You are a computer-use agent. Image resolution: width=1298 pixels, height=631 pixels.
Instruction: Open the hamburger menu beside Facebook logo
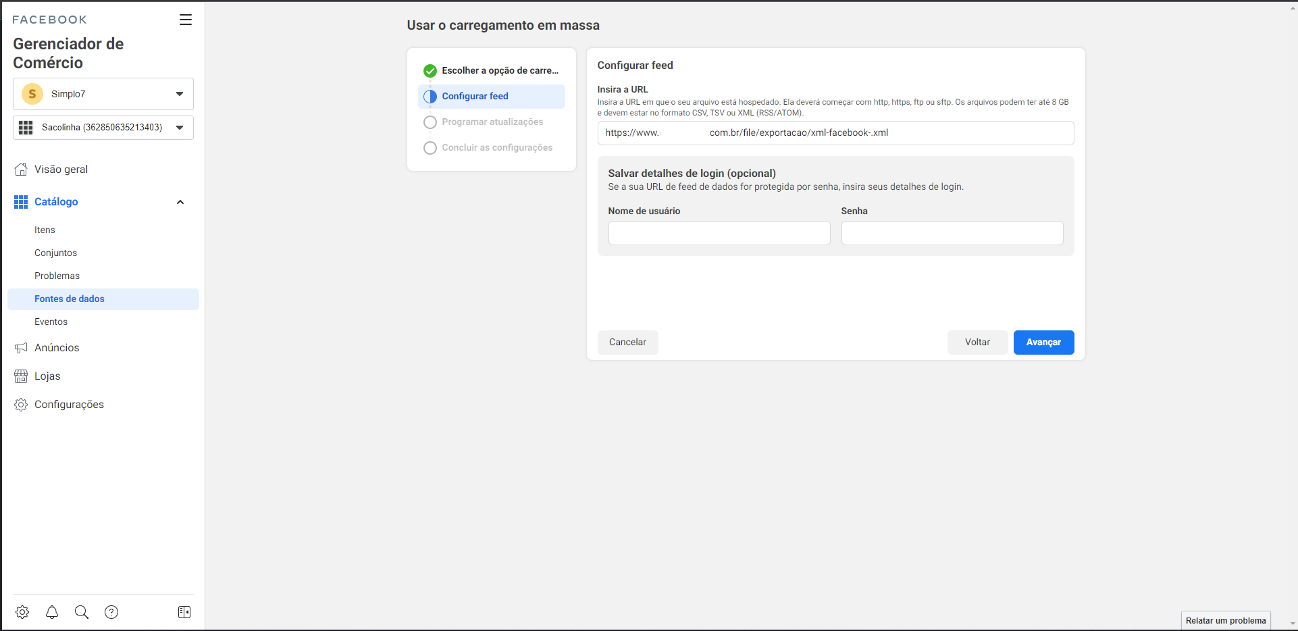pyautogui.click(x=185, y=20)
